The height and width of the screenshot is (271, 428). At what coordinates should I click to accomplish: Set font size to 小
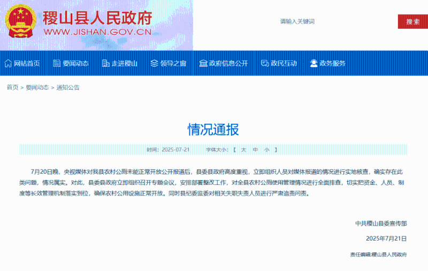pos(267,150)
